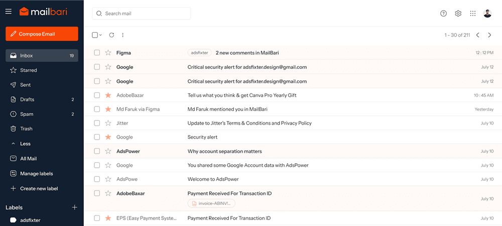This screenshot has height=226, width=502.
Task: Open the hamburger menu icon
Action: coord(9,12)
